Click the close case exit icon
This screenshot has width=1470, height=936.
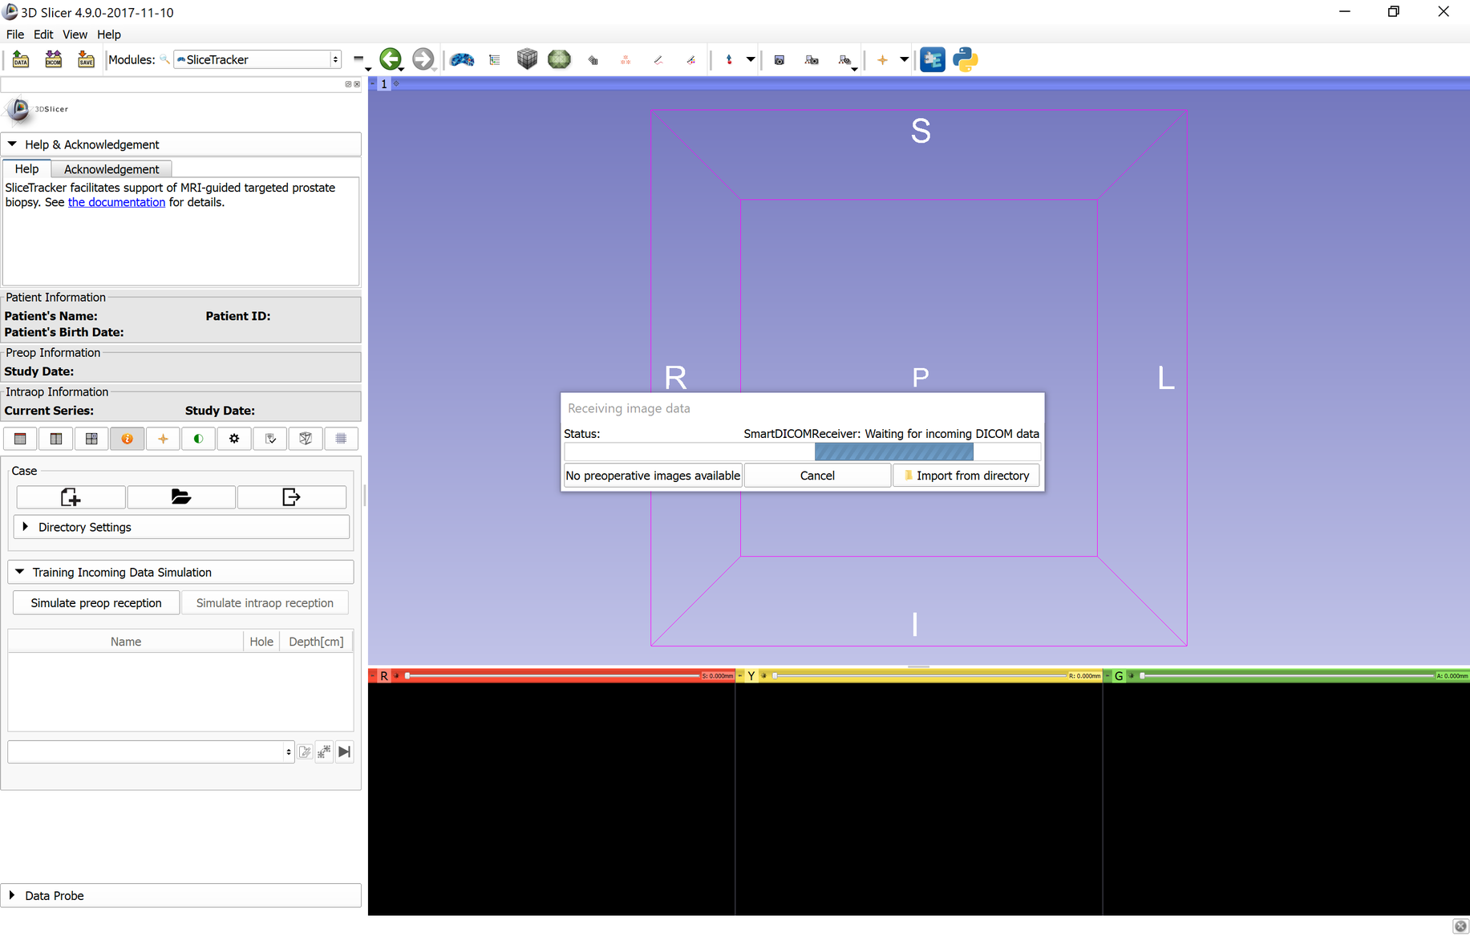291,497
